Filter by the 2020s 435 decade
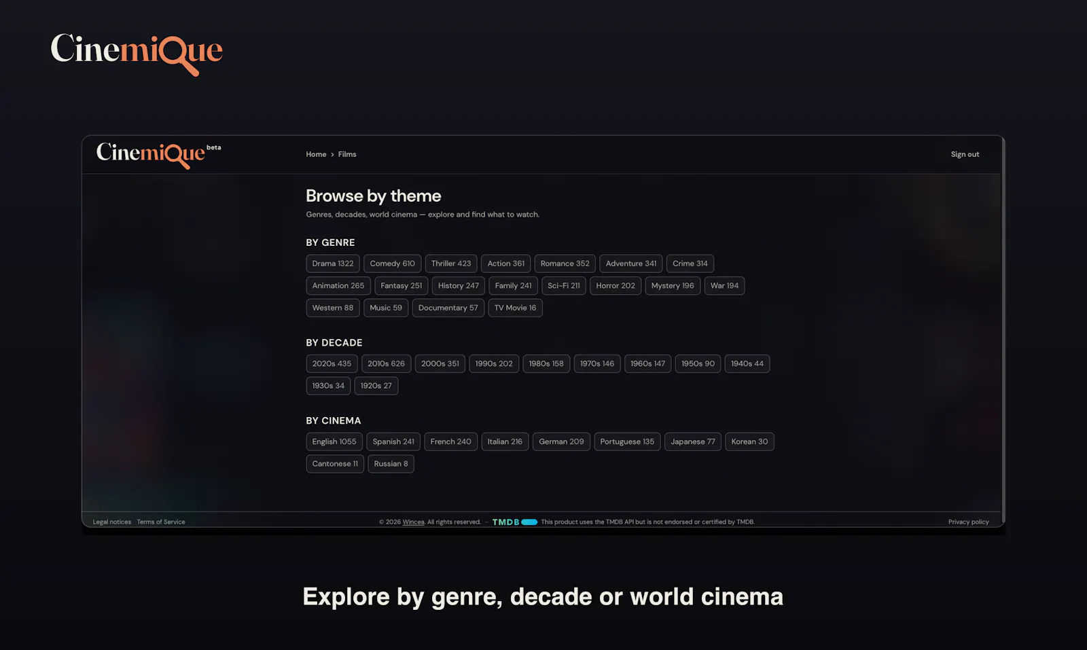 (x=332, y=364)
